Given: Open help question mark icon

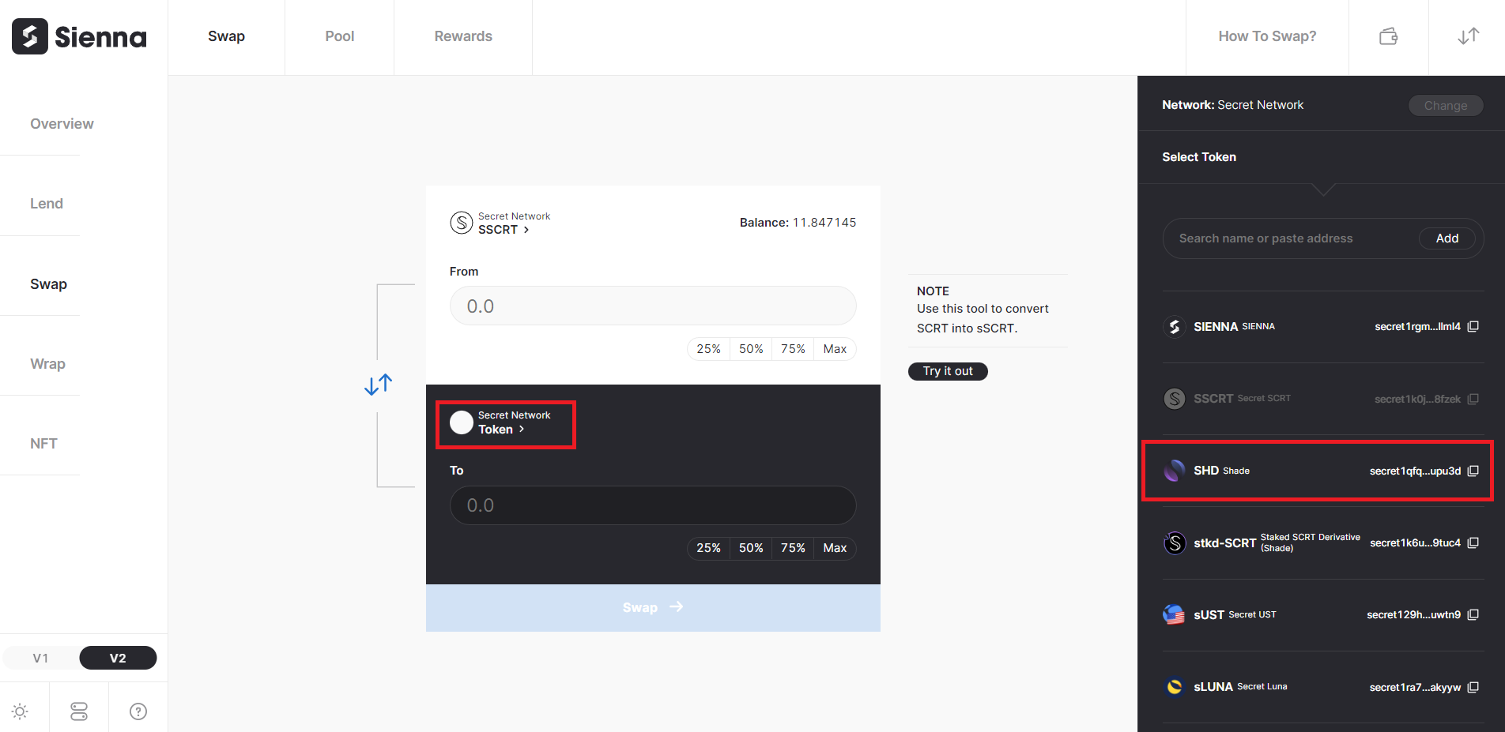Looking at the screenshot, I should pos(138,711).
